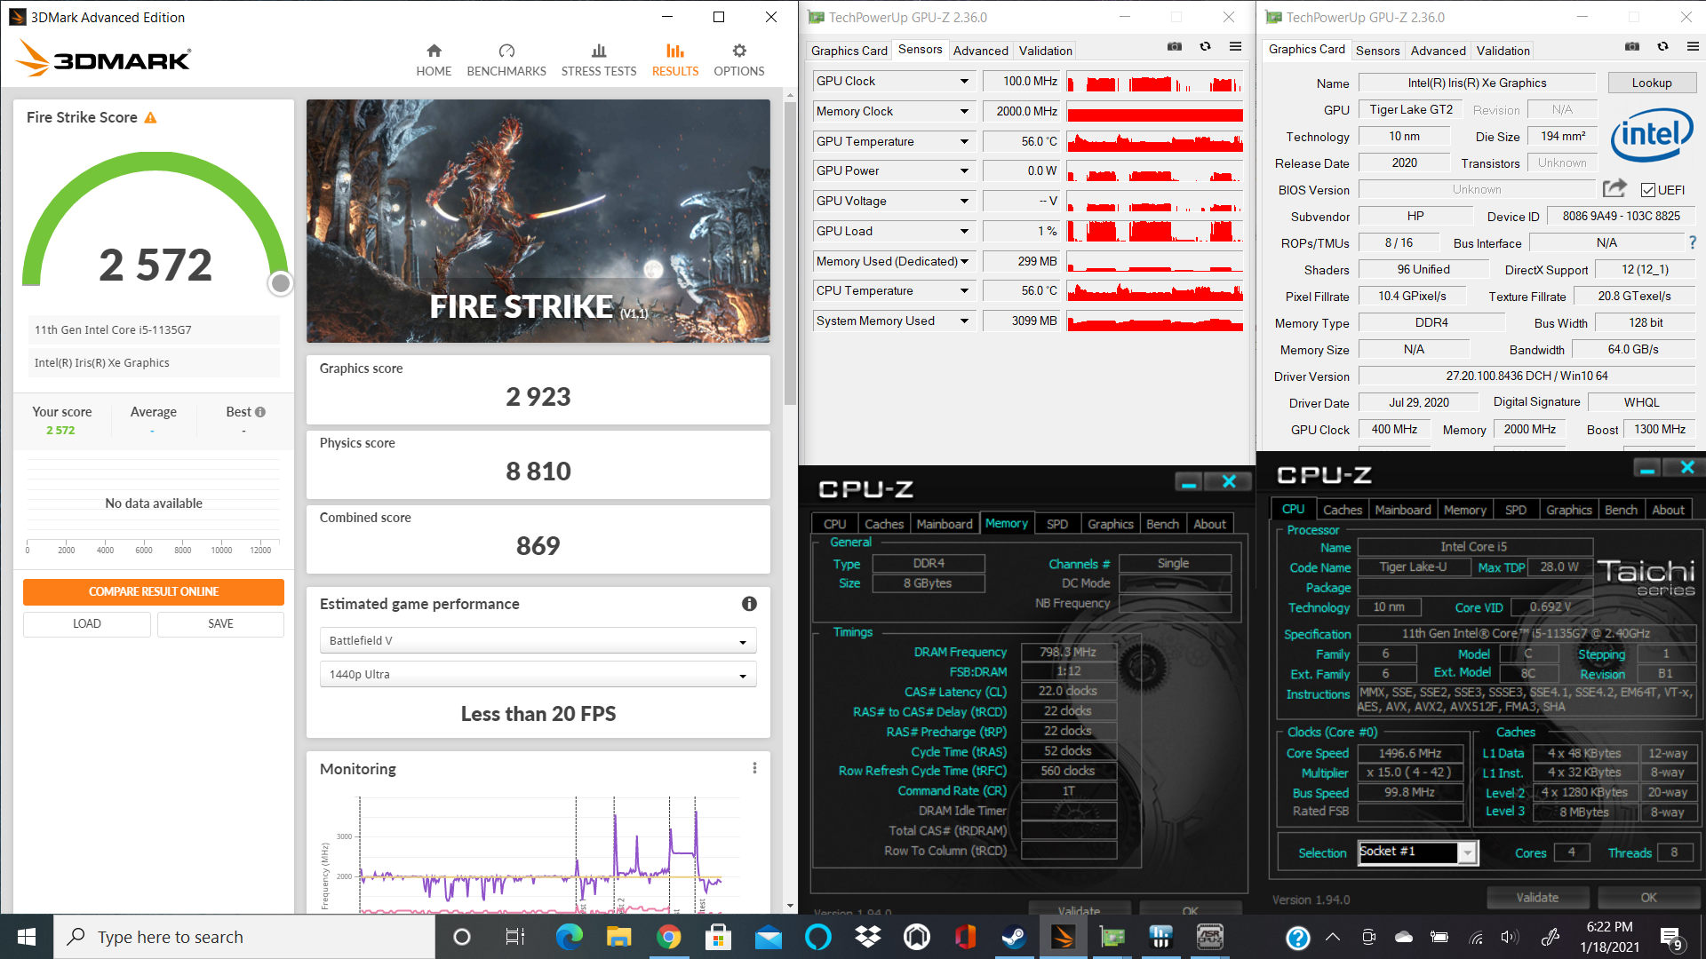Open the HOME section in 3DMark

[434, 60]
